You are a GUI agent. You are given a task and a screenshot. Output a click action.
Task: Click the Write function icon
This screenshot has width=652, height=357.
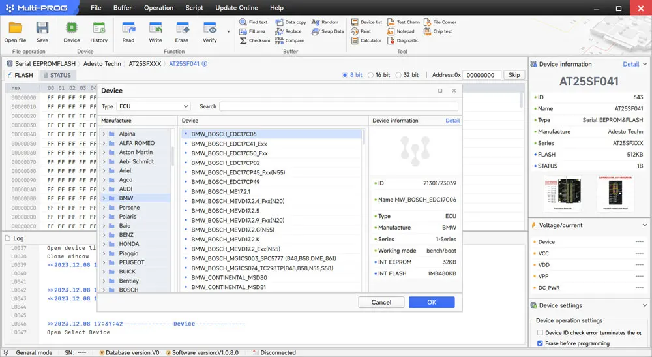(x=155, y=28)
